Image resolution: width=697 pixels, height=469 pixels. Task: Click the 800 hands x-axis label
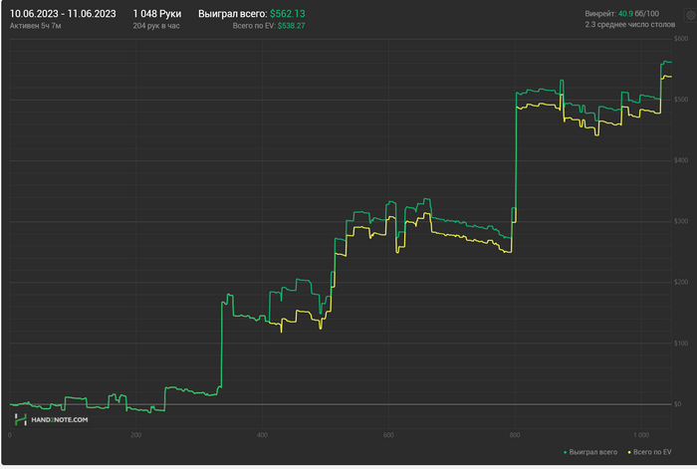(x=515, y=435)
